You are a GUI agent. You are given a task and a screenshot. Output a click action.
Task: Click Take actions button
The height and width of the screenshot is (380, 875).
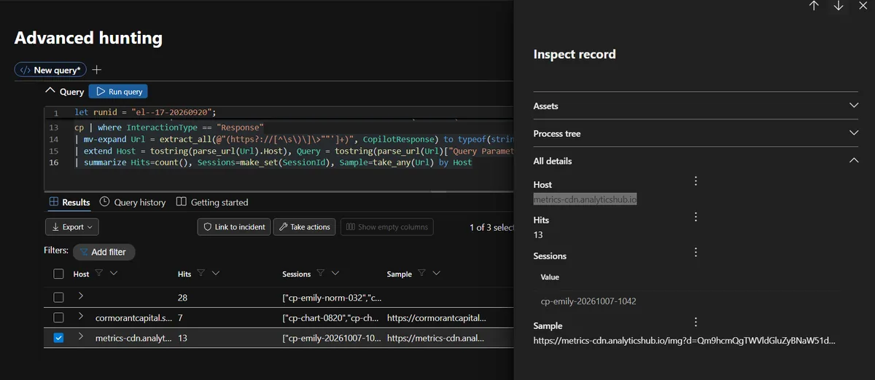[x=305, y=227]
